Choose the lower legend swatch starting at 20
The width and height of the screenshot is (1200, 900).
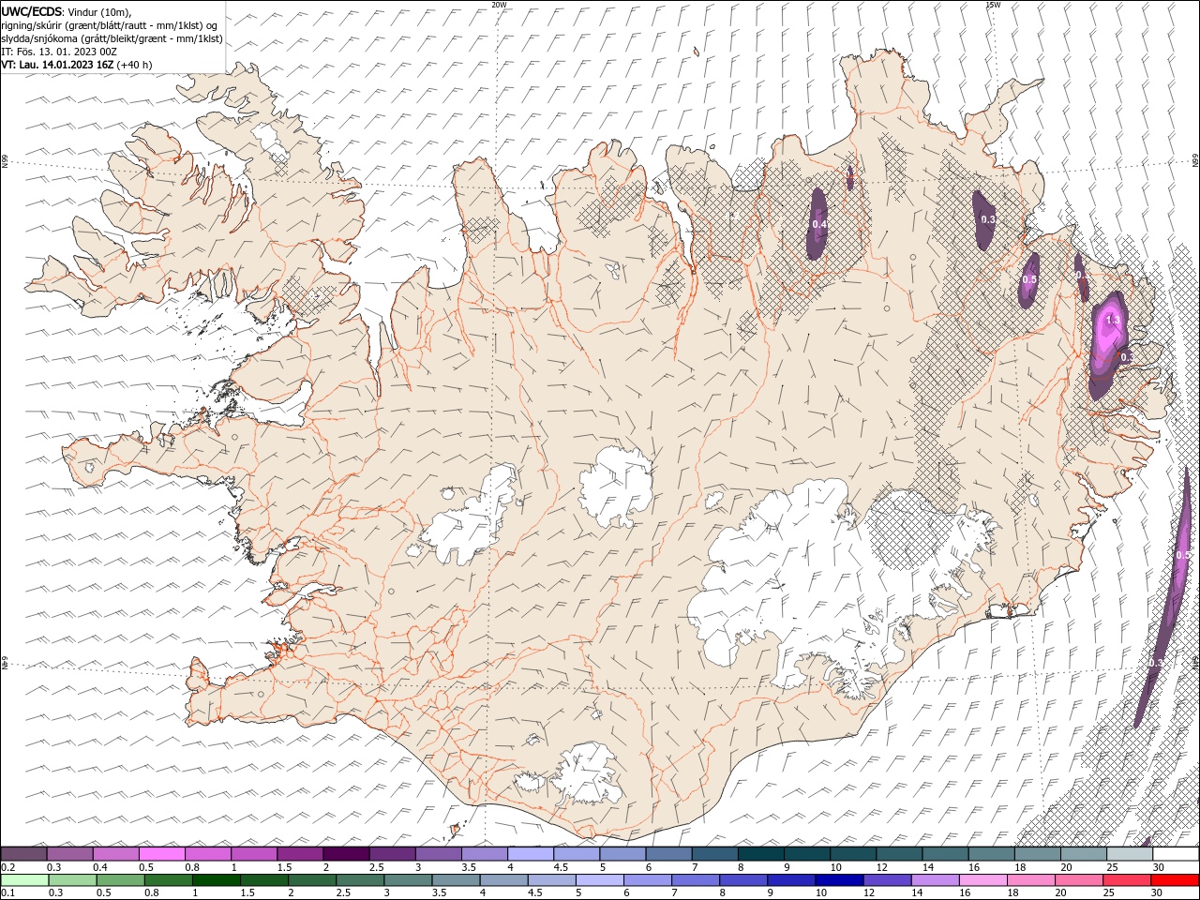(x=1078, y=880)
